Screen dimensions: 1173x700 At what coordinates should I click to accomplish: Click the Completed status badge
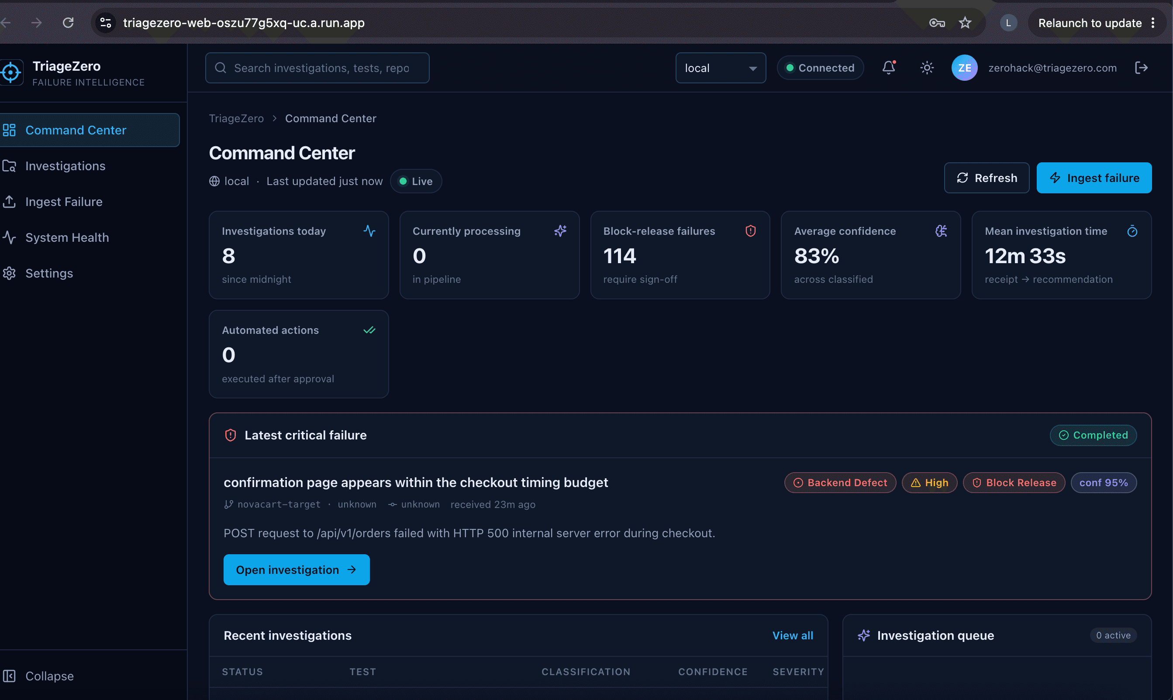pyautogui.click(x=1093, y=435)
